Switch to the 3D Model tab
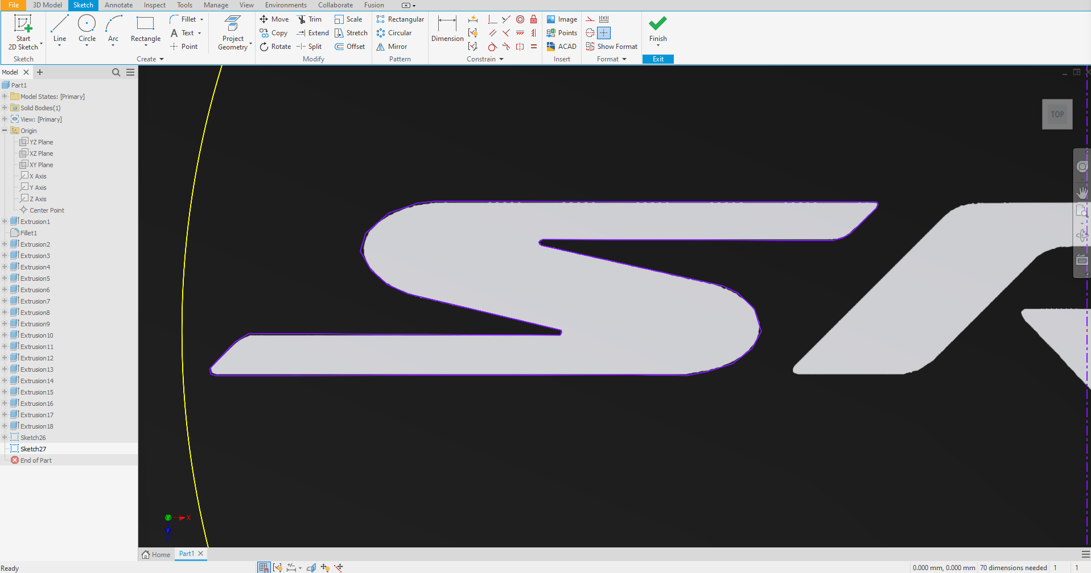 47,5
